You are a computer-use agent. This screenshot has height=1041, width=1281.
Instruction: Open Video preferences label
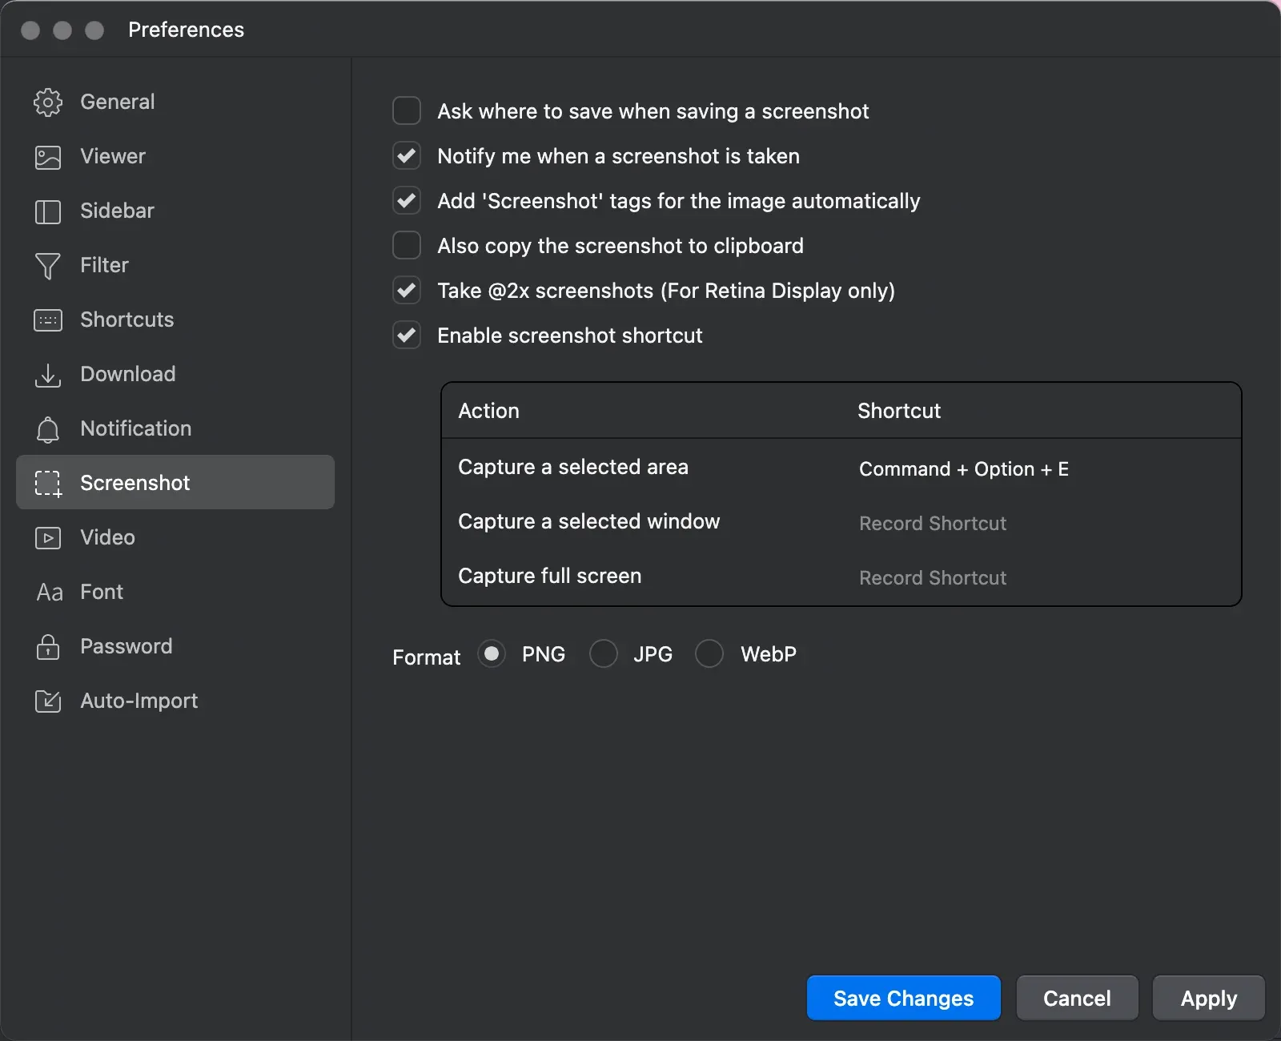107,537
